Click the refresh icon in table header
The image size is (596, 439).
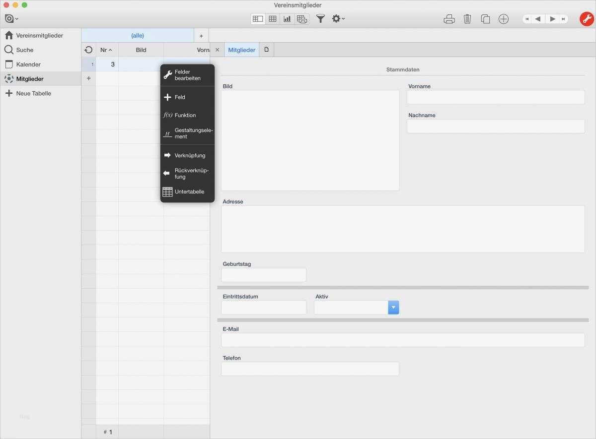88,50
